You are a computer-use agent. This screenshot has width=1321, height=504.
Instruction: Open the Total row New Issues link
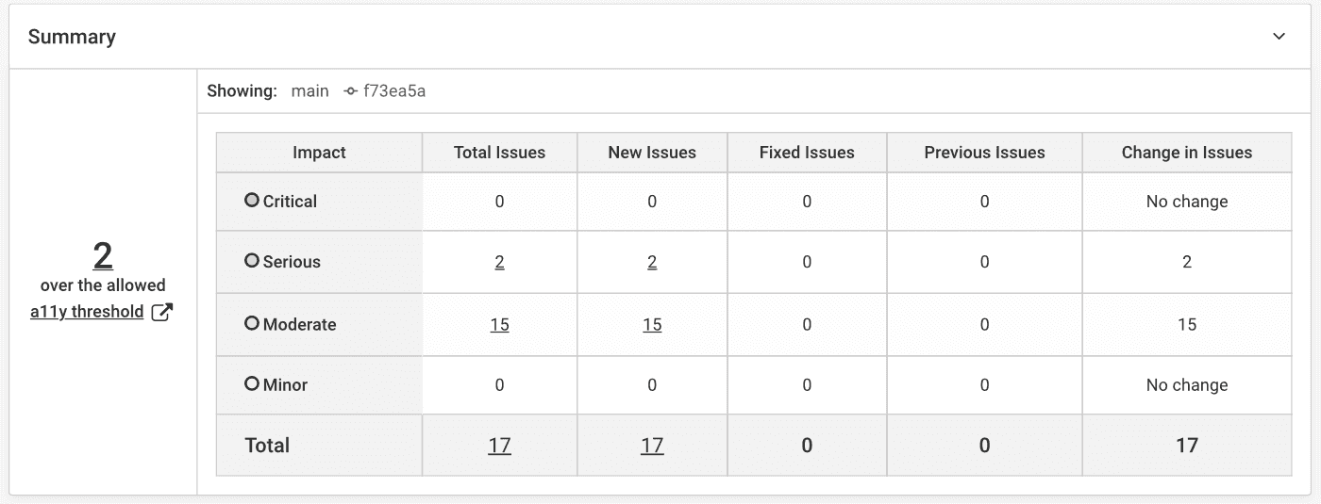(652, 446)
